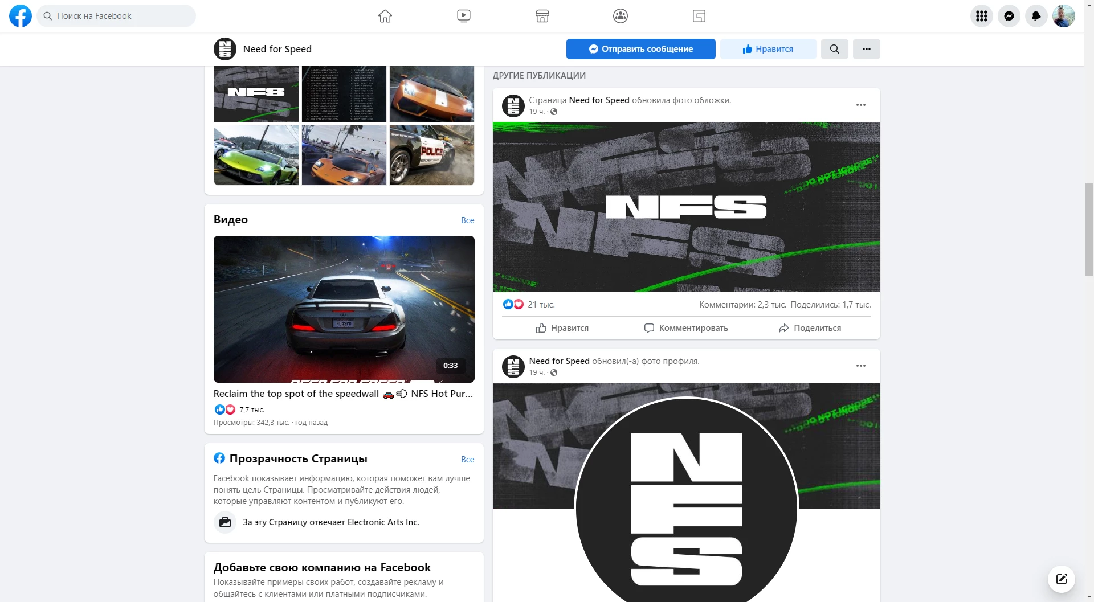Click the Need for Speed page avatar in header
The image size is (1094, 602).
click(x=225, y=49)
